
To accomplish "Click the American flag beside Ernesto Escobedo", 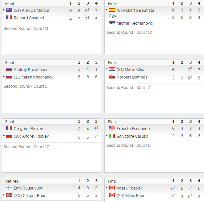I will [x=112, y=128].
